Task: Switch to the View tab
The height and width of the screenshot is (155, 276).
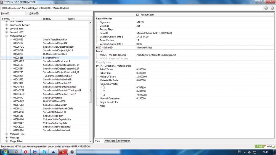Action: (98, 141)
